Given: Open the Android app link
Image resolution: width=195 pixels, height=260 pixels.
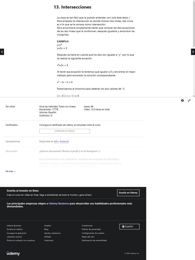Looking at the screenshot, I should 64,141.
